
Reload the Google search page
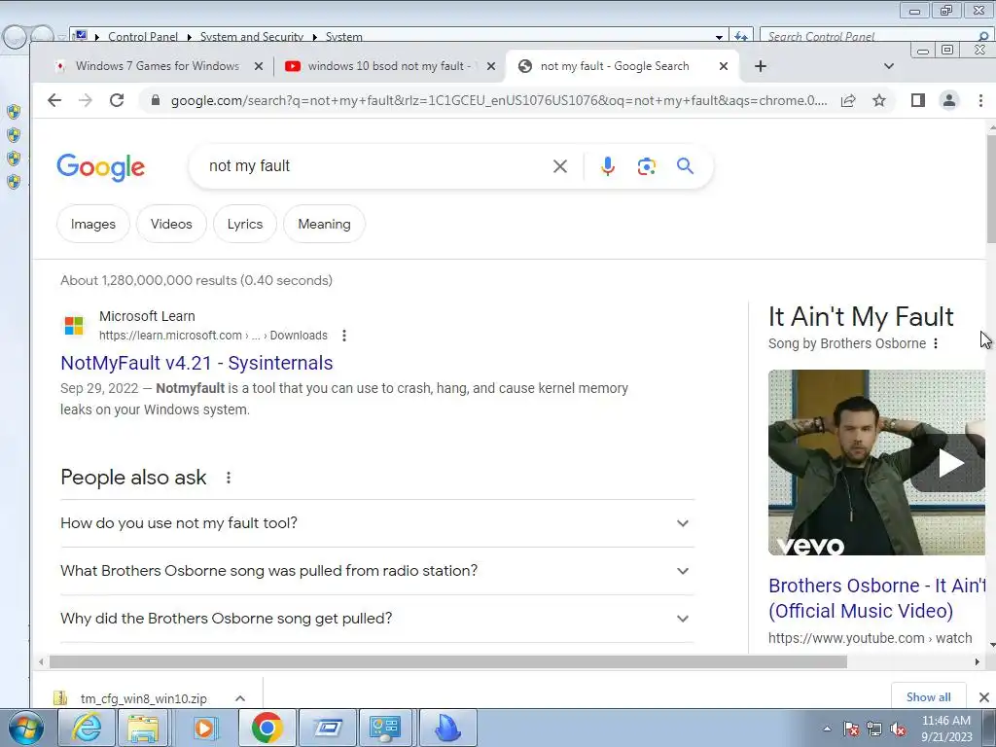[x=117, y=100]
